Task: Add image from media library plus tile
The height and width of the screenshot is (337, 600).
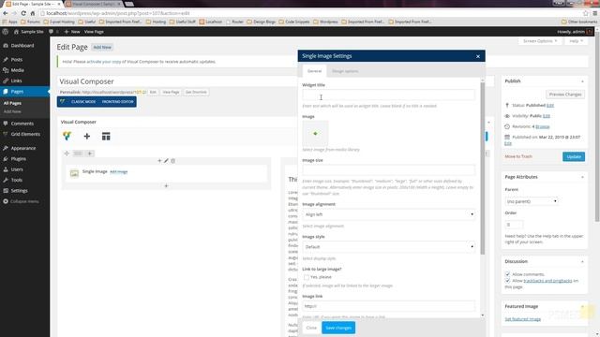Action: click(315, 133)
